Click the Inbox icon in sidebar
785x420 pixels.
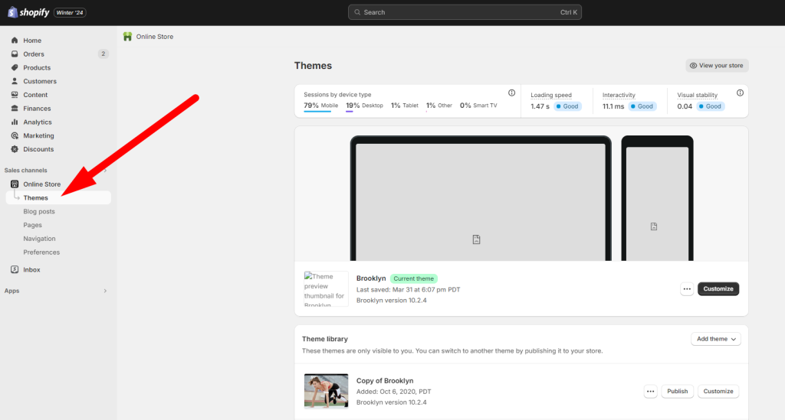tap(15, 270)
